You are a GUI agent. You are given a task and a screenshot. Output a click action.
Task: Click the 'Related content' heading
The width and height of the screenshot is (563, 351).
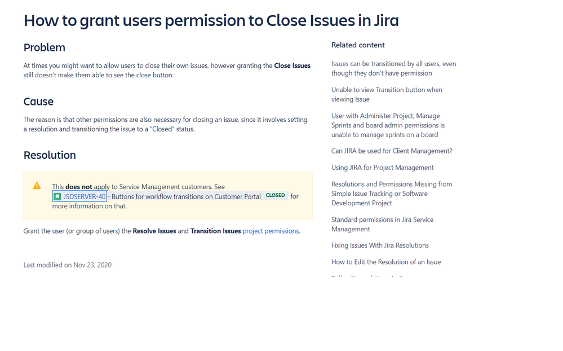coord(358,45)
